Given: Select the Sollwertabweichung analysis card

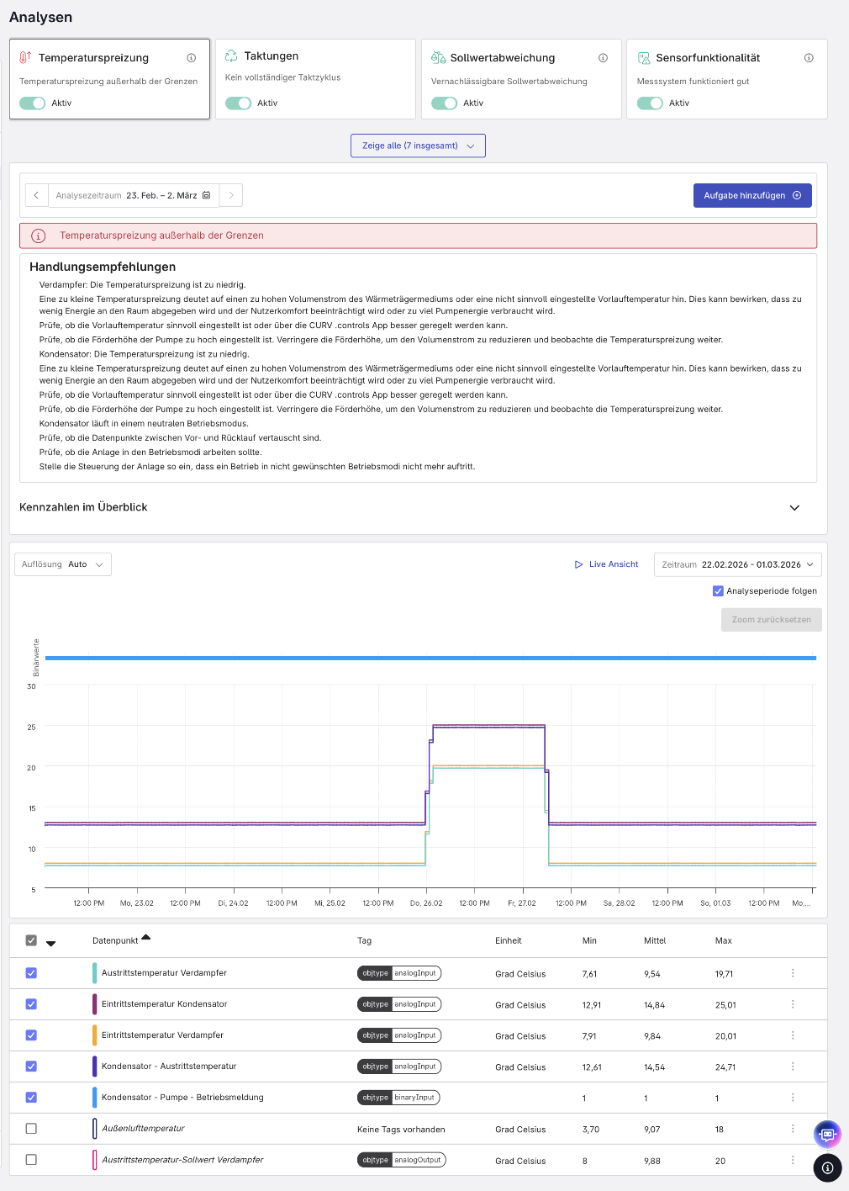Looking at the screenshot, I should pos(521,79).
